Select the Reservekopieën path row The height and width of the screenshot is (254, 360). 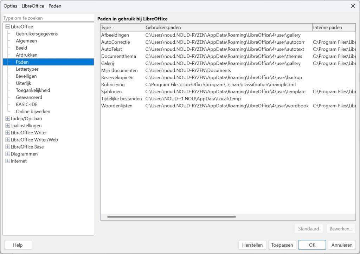(x=228, y=77)
